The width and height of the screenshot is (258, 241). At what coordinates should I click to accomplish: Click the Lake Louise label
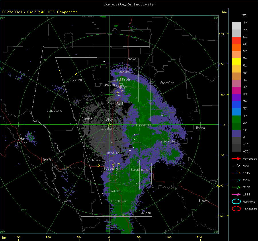click(x=22, y=141)
